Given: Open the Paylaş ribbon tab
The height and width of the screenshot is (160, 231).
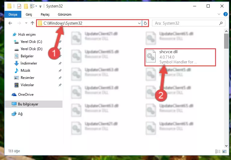Looking at the screenshot, I should pos(45,14).
